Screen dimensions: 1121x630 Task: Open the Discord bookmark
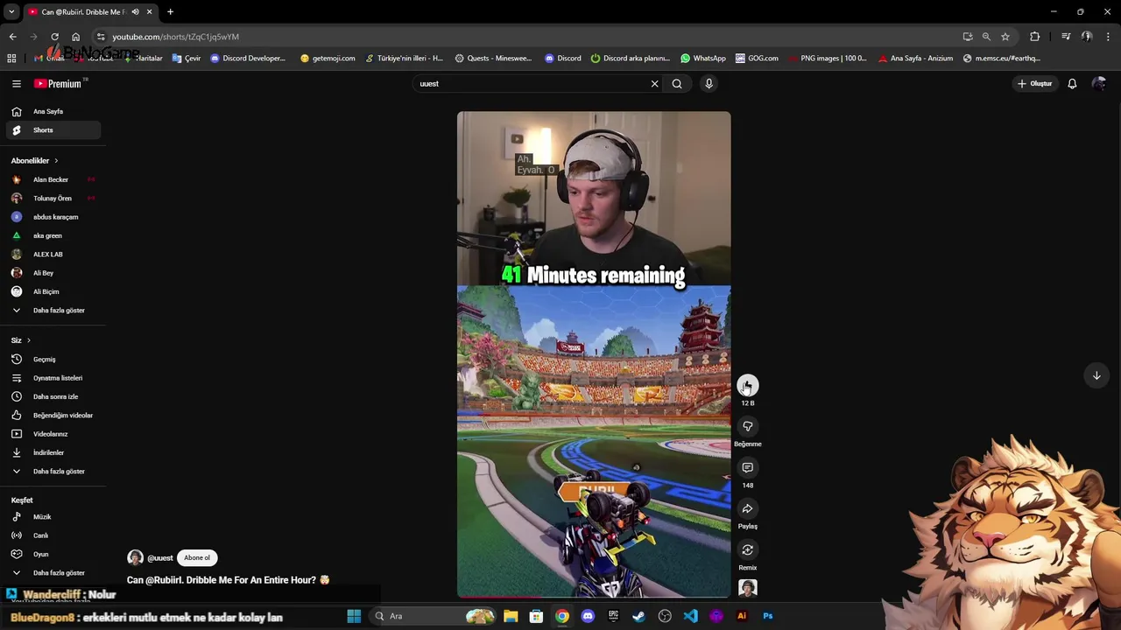coord(562,59)
